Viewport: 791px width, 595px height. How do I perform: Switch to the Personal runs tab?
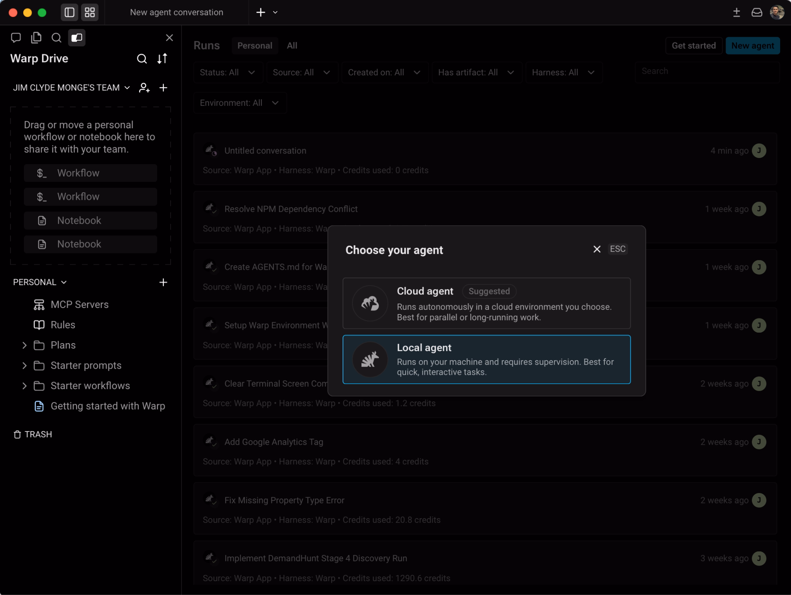click(255, 46)
